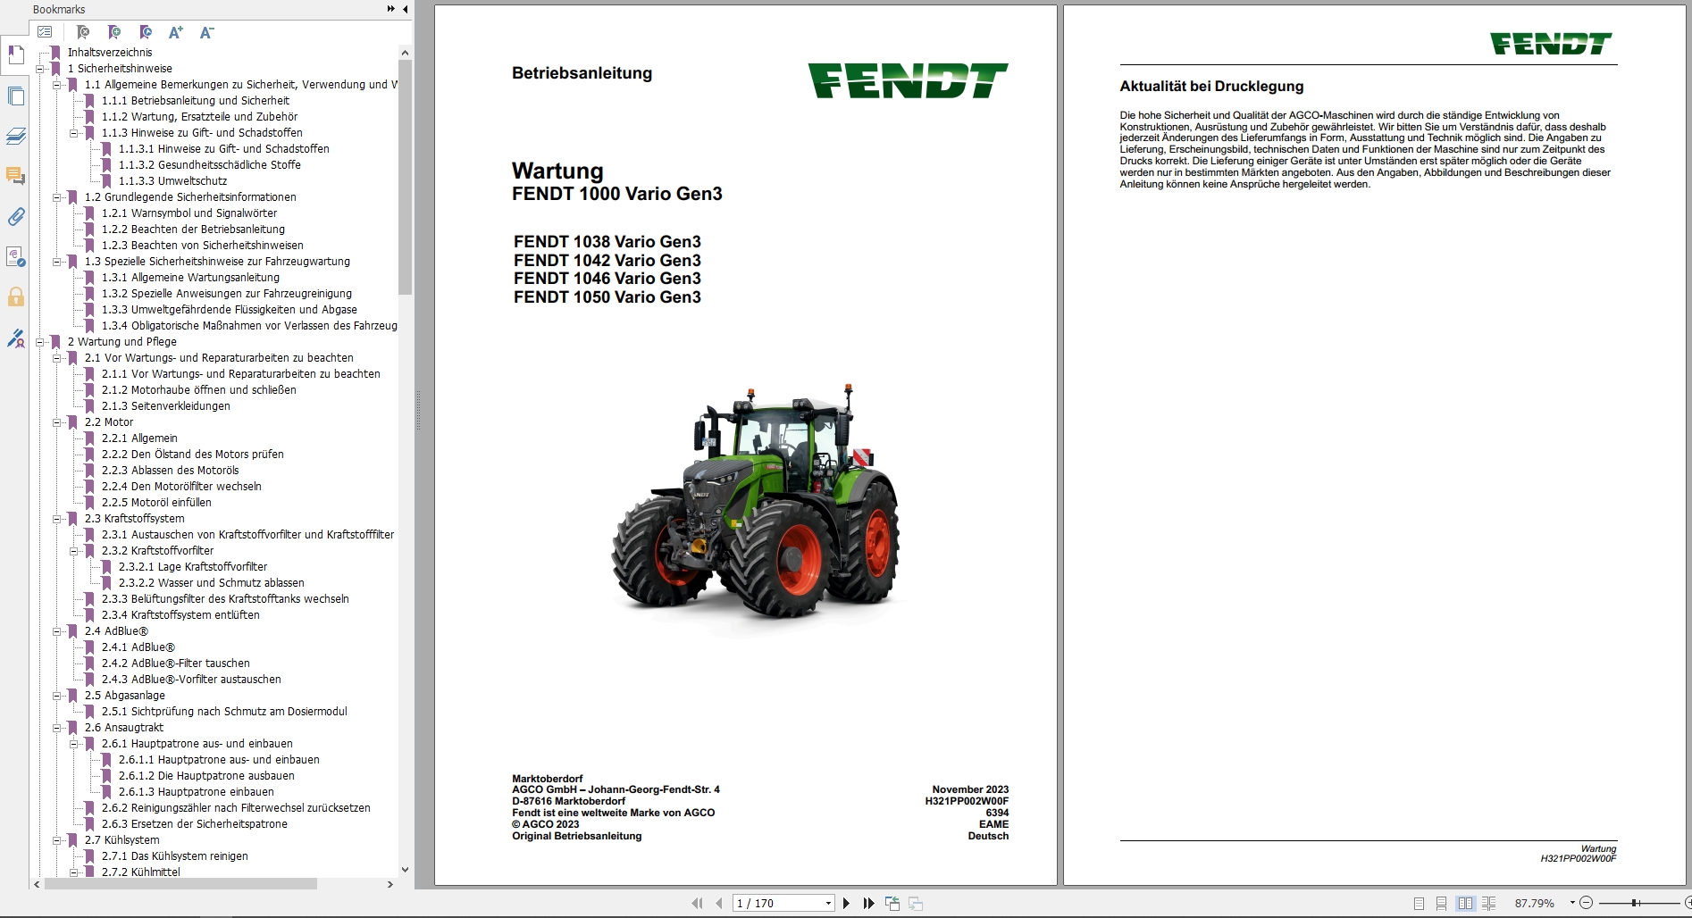Open the Attachments paperclip panel
The height and width of the screenshot is (918, 1692).
tap(15, 216)
